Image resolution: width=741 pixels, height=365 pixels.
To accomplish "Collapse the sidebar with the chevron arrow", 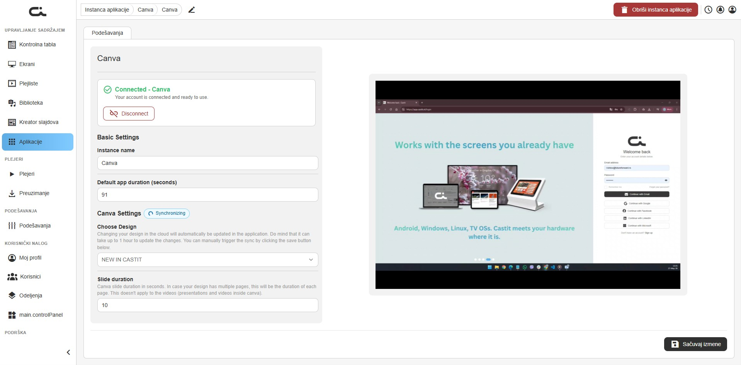I will pyautogui.click(x=68, y=352).
